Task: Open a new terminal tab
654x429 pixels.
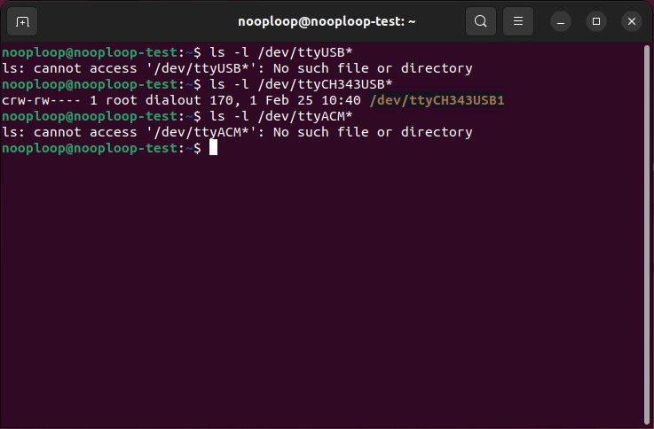Action: point(23,21)
